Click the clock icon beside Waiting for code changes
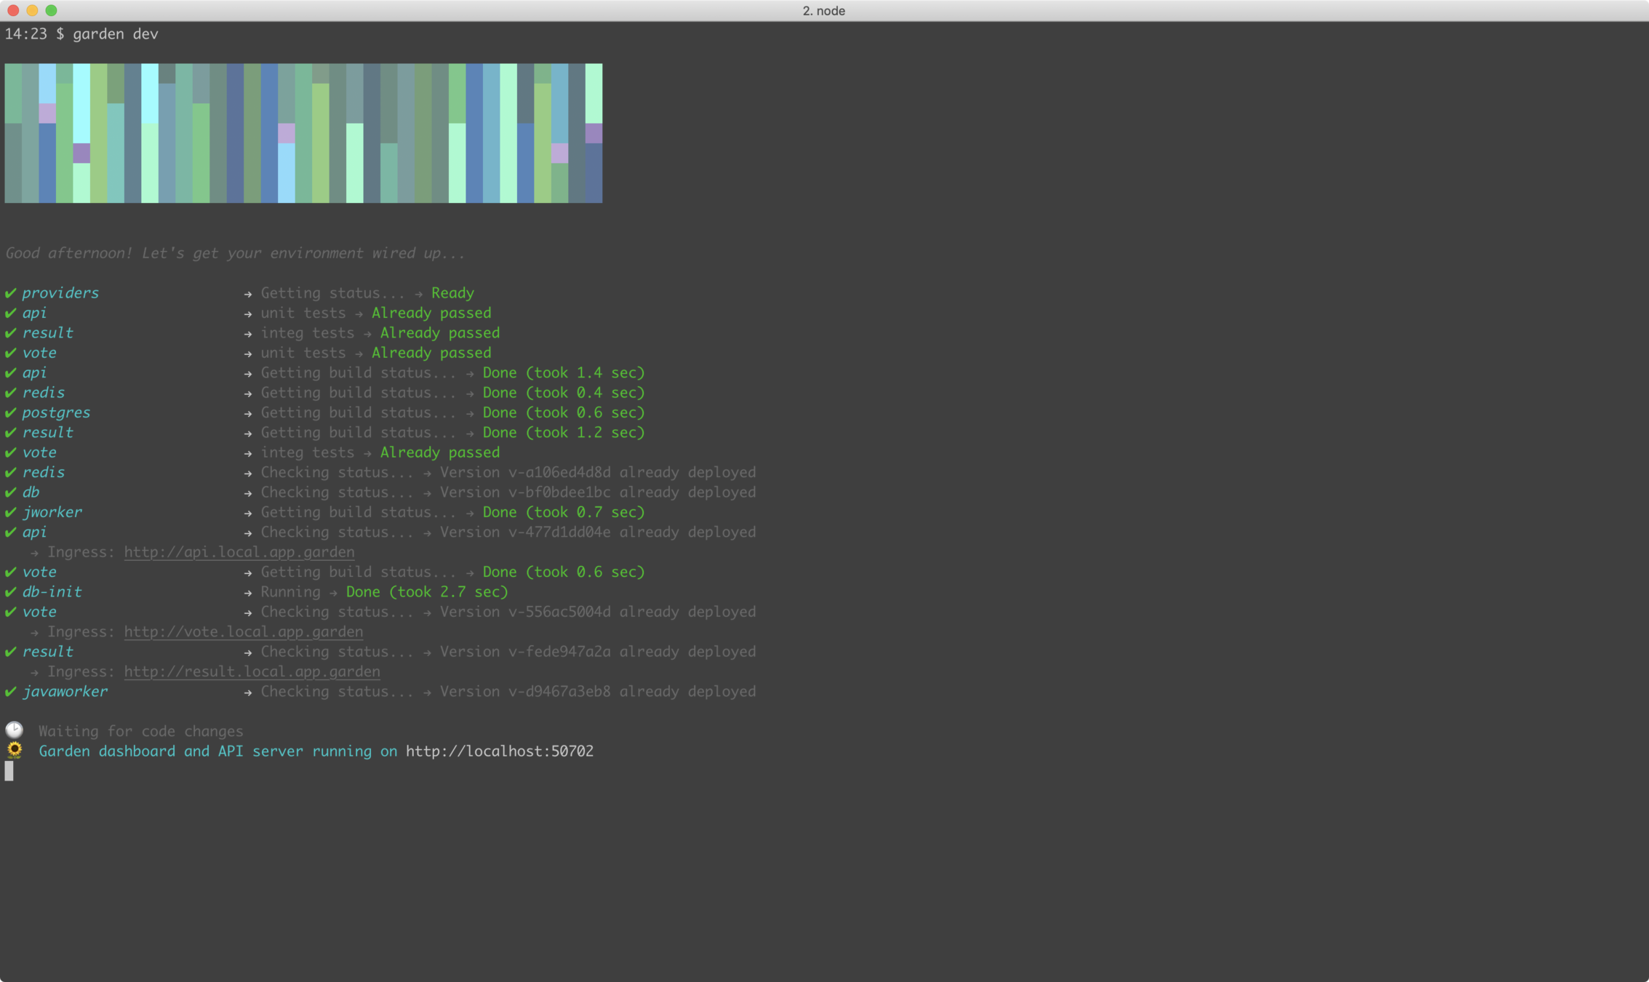The image size is (1649, 982). 15,730
